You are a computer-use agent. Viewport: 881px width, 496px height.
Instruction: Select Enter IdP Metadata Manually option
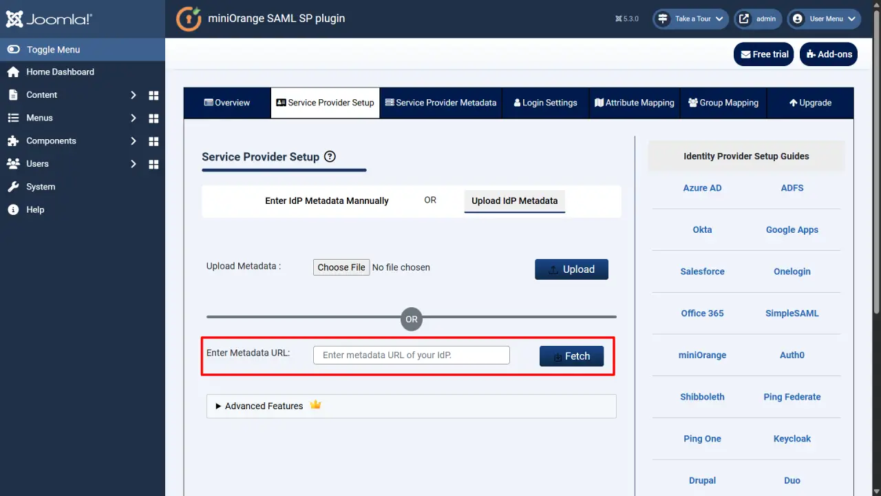pyautogui.click(x=327, y=200)
